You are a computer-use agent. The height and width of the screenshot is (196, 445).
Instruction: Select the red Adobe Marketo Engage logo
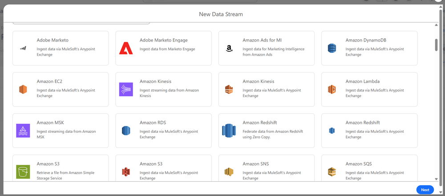click(126, 48)
